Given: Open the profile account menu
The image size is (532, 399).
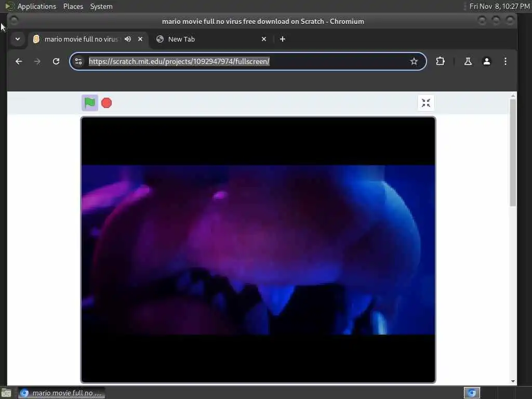Looking at the screenshot, I should 486,61.
